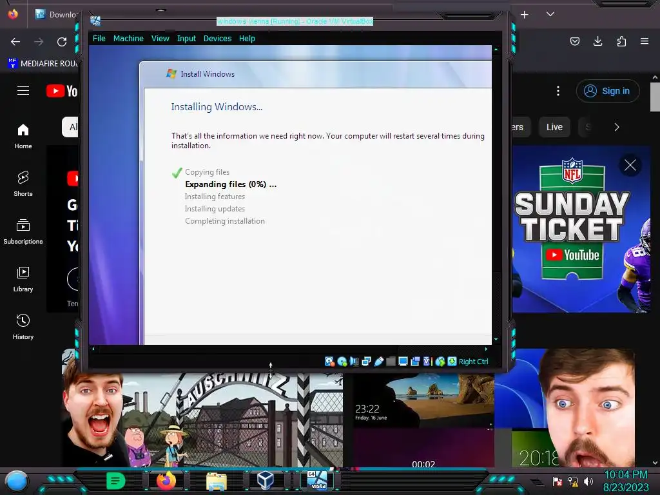
Task: Open YouTube guide hamburger menu
Action: 23,90
